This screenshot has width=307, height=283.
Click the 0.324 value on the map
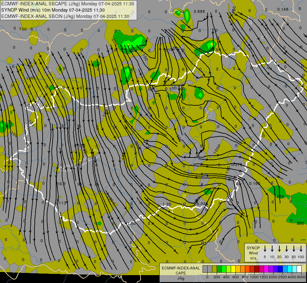pos(202,204)
